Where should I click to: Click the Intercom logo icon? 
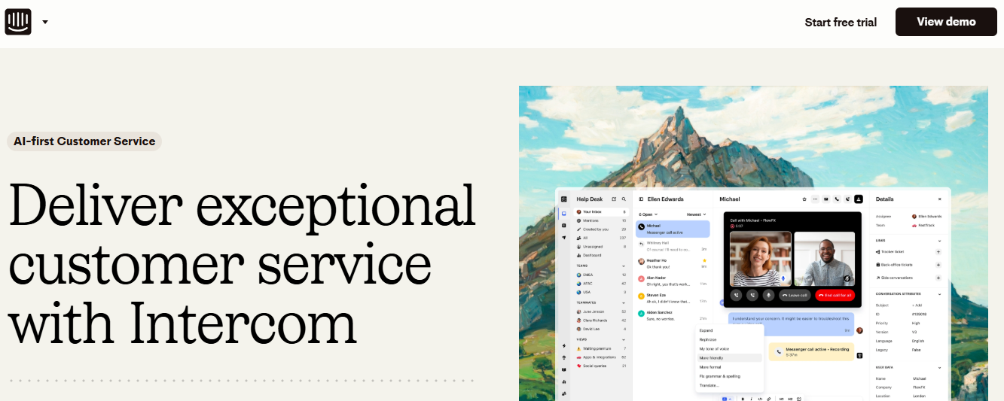(17, 22)
